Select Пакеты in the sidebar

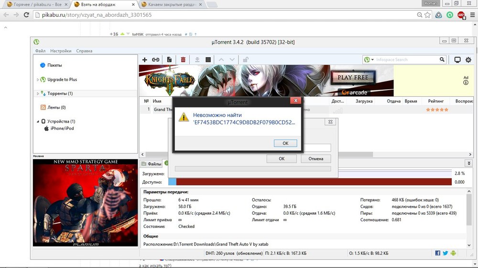tap(54, 65)
